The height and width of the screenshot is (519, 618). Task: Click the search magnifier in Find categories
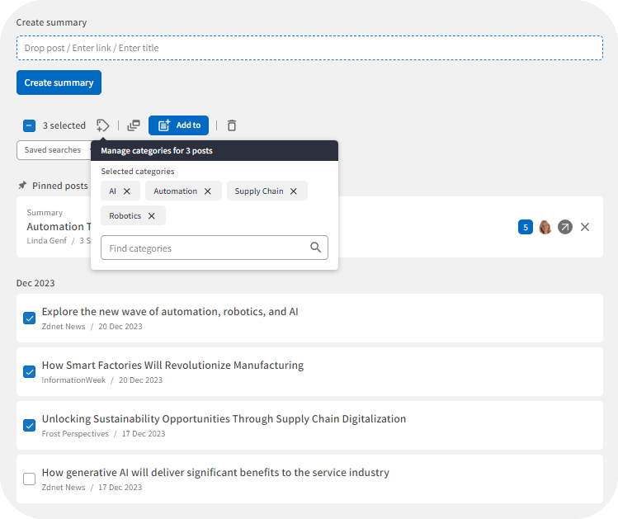[315, 248]
